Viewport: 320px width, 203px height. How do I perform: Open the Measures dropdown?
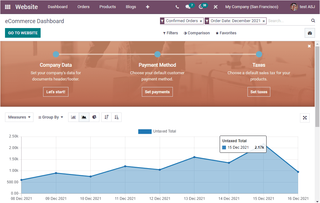(x=19, y=117)
